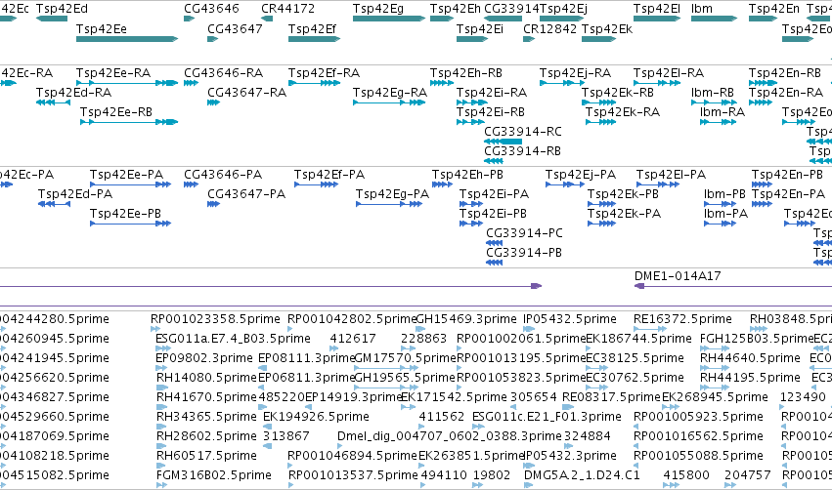
Task: Click transcript Tsp42Eg-RA
Action: pyautogui.click(x=390, y=93)
